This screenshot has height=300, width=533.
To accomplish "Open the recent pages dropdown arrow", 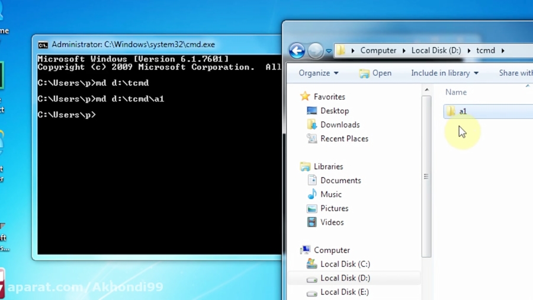I will (329, 52).
